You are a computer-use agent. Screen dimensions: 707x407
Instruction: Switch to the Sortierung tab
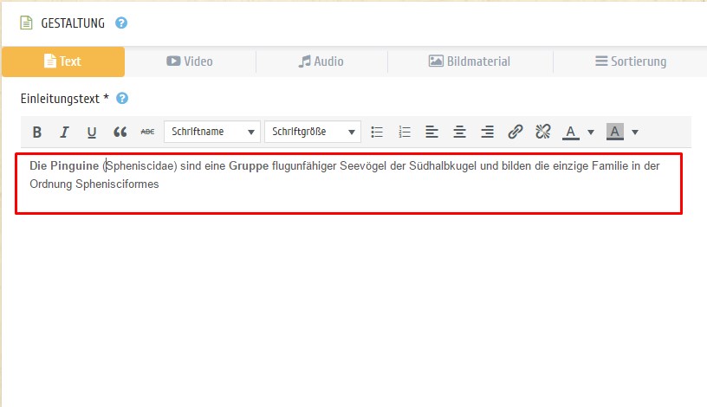[x=631, y=61]
